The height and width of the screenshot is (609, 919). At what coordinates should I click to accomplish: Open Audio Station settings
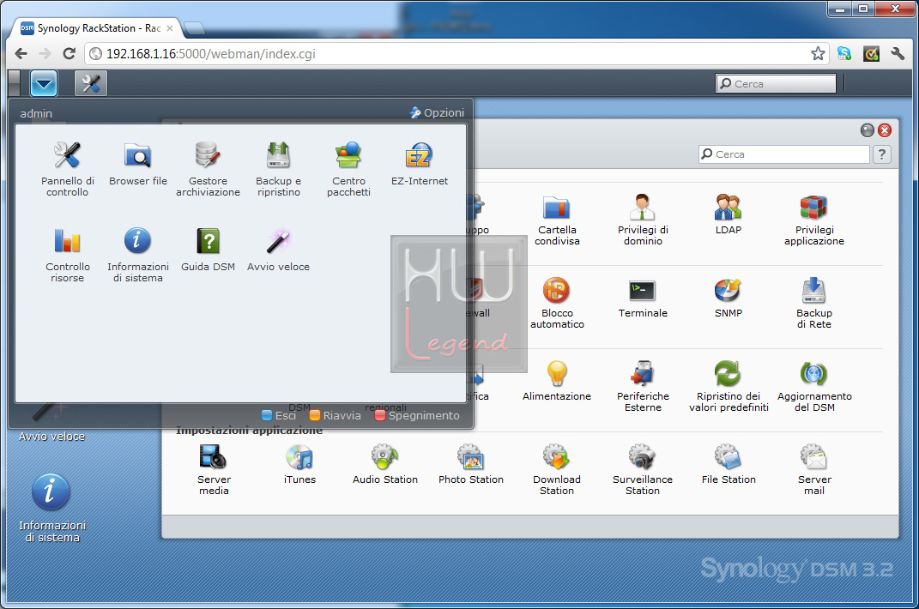(385, 464)
